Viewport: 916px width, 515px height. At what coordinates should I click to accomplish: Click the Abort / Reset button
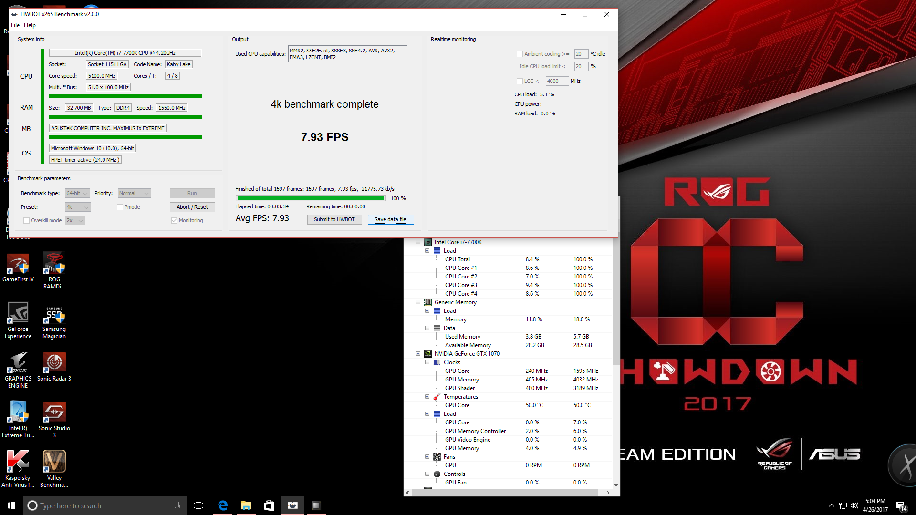[192, 207]
